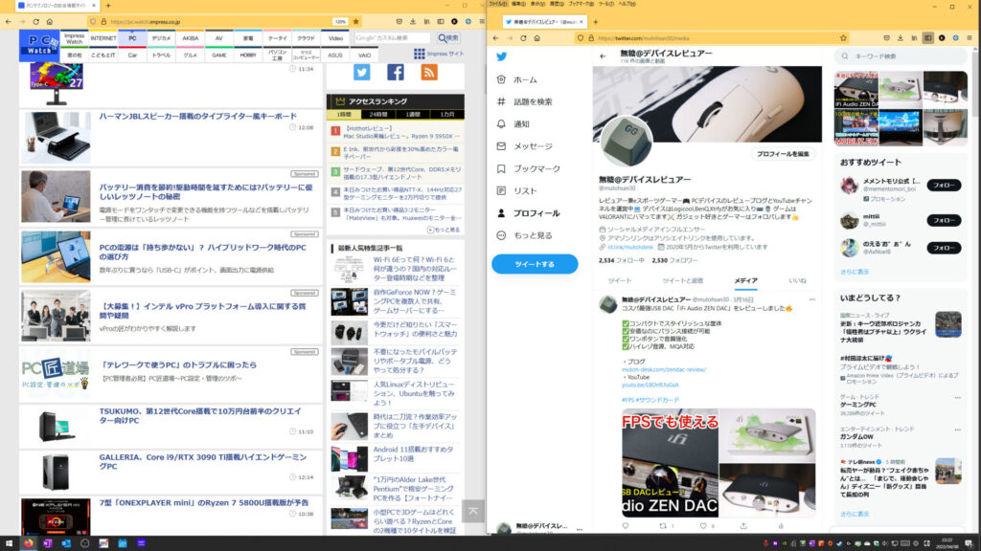Click retweet icon under the tweet

pos(663,526)
